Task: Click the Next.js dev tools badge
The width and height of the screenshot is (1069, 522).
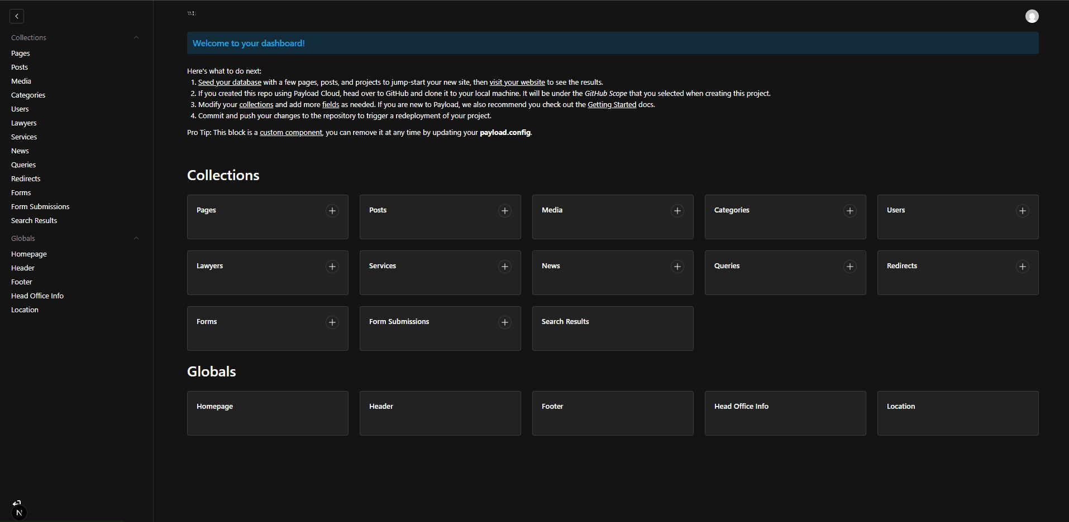Action: tap(19, 513)
